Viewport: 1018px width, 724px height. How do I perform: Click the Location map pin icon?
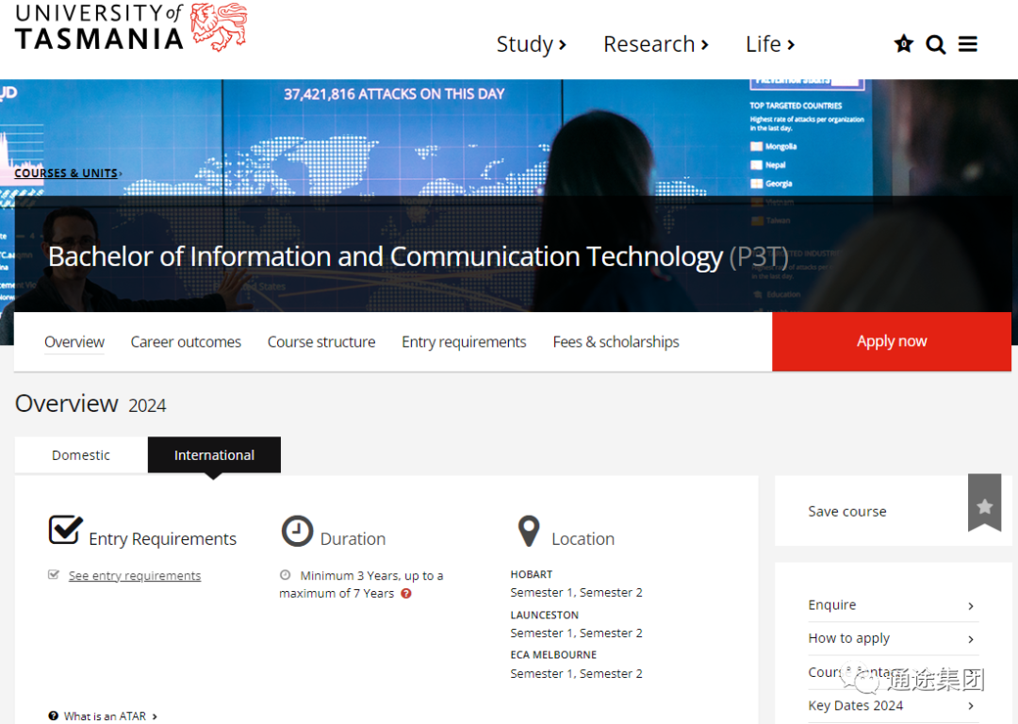(x=529, y=531)
